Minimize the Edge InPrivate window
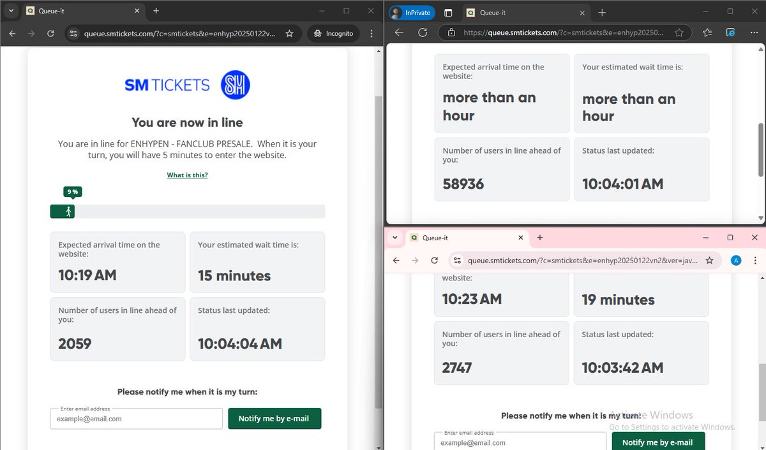The width and height of the screenshot is (766, 450). tap(705, 11)
